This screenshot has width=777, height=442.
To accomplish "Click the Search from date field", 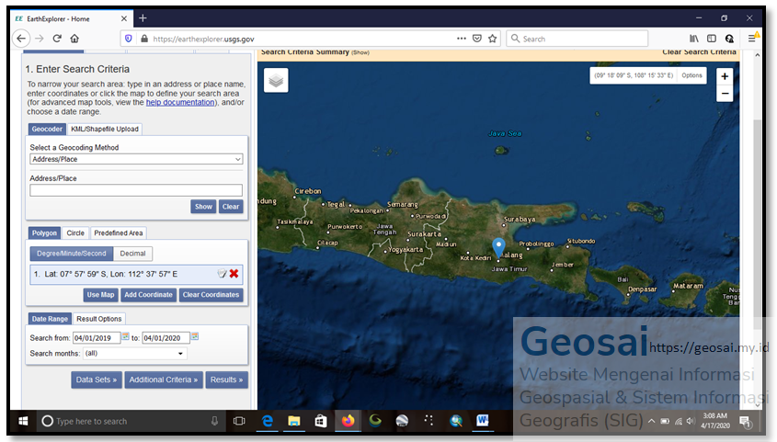I will click(97, 338).
